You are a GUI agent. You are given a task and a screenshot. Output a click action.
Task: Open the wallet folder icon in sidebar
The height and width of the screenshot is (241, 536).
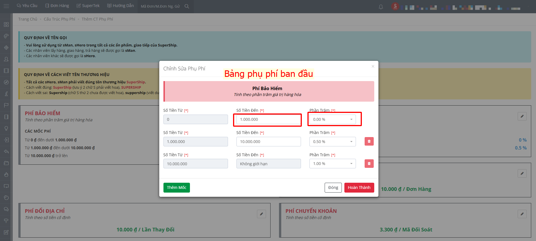pyautogui.click(x=6, y=163)
